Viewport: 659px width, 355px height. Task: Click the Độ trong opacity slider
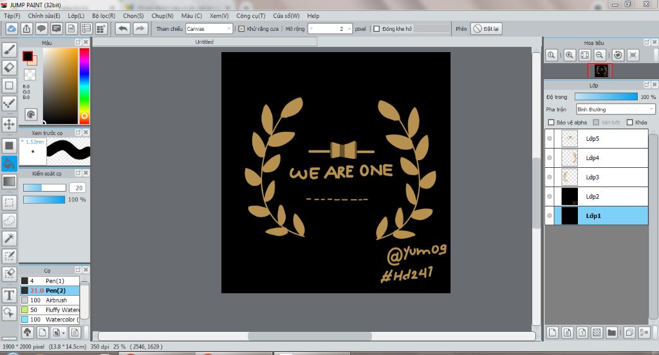click(606, 96)
